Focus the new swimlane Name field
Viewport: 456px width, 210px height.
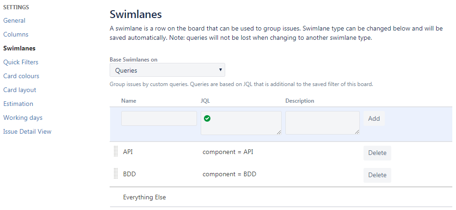pos(159,118)
